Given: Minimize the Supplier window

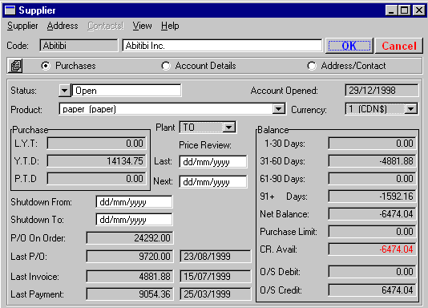Looking at the screenshot, I should click(x=391, y=10).
